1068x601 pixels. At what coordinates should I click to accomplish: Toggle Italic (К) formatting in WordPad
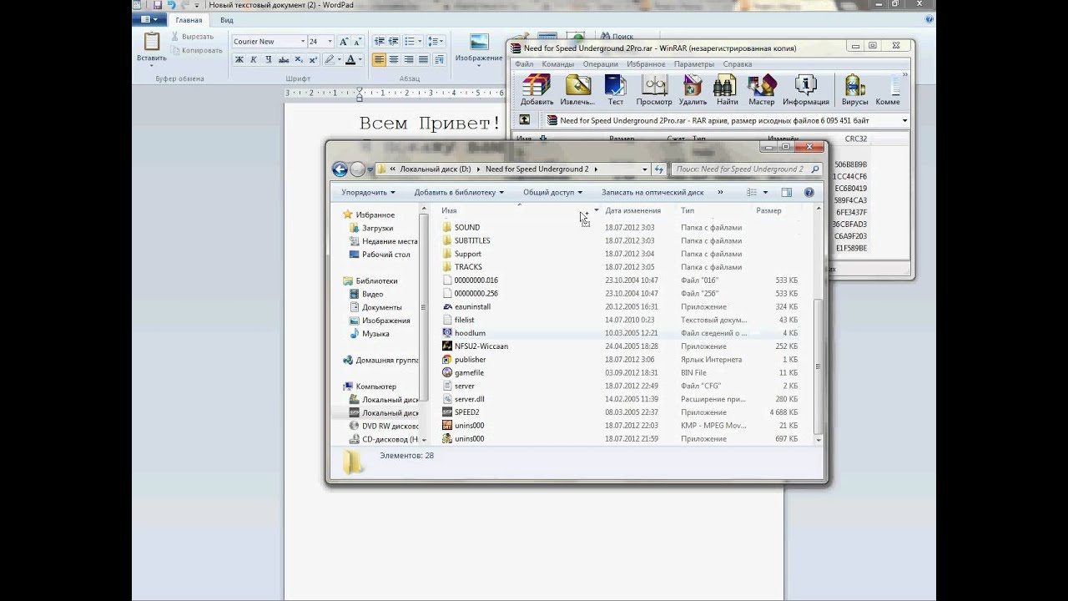pos(254,59)
